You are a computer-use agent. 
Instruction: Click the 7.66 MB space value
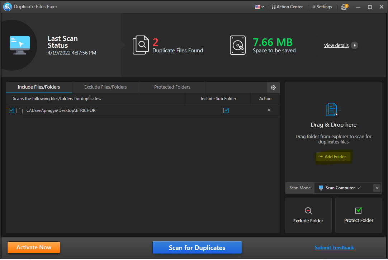(273, 42)
